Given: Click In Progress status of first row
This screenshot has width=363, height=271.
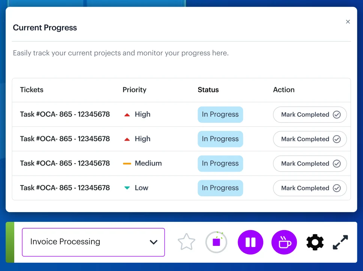Looking at the screenshot, I should pyautogui.click(x=220, y=114).
